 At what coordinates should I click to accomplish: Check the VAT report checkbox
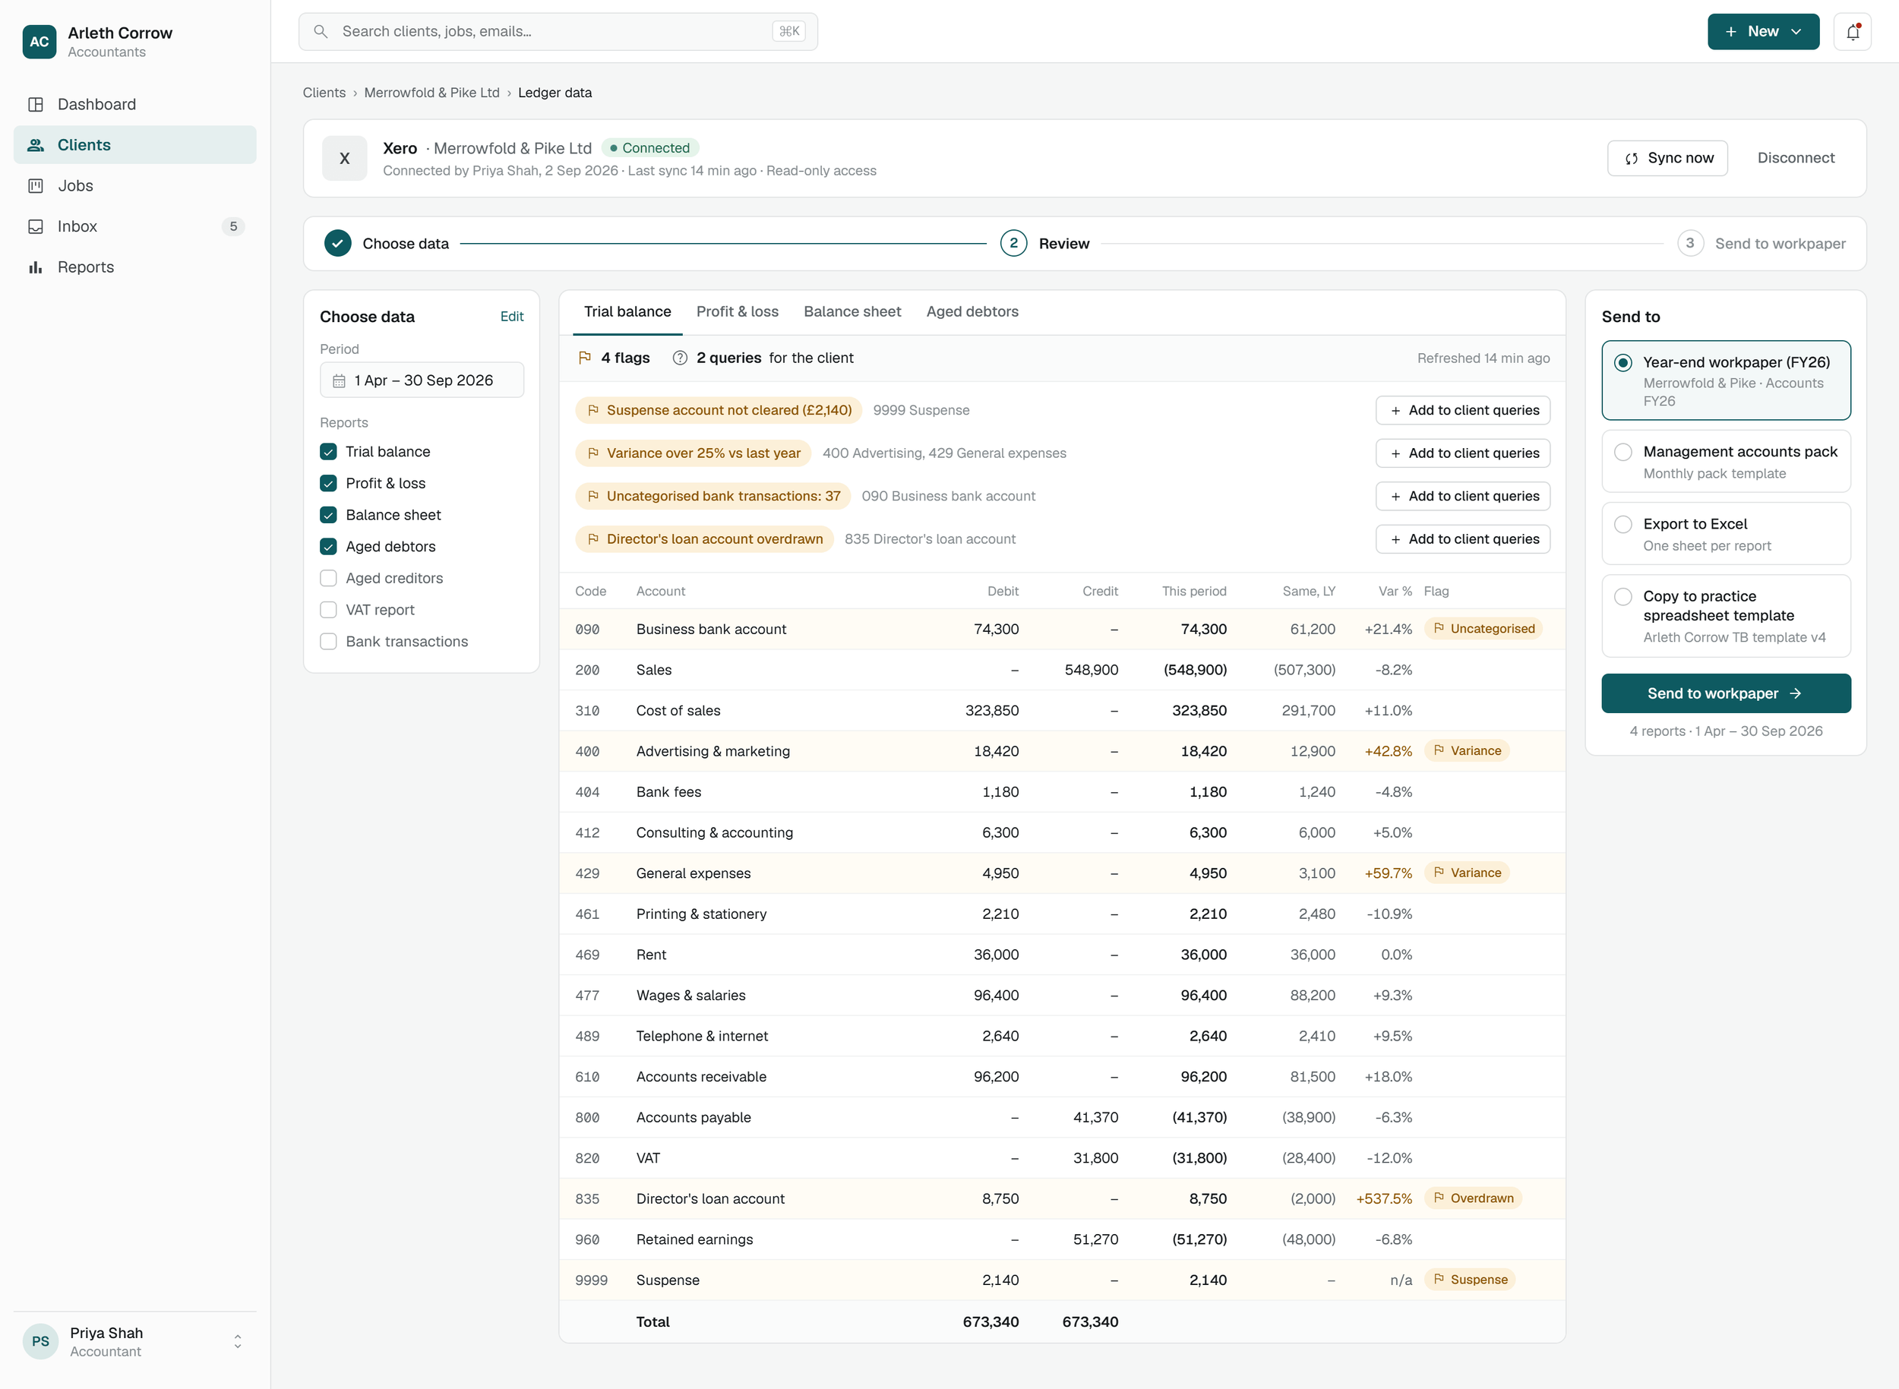(x=329, y=611)
